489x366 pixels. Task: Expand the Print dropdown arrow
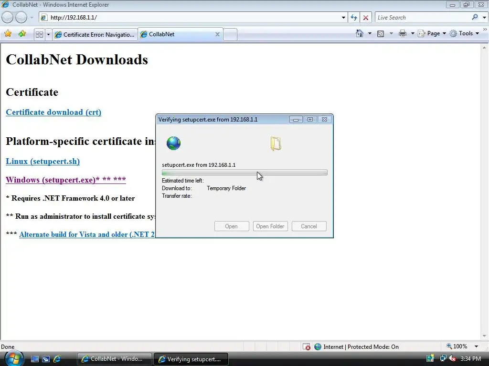tap(412, 33)
